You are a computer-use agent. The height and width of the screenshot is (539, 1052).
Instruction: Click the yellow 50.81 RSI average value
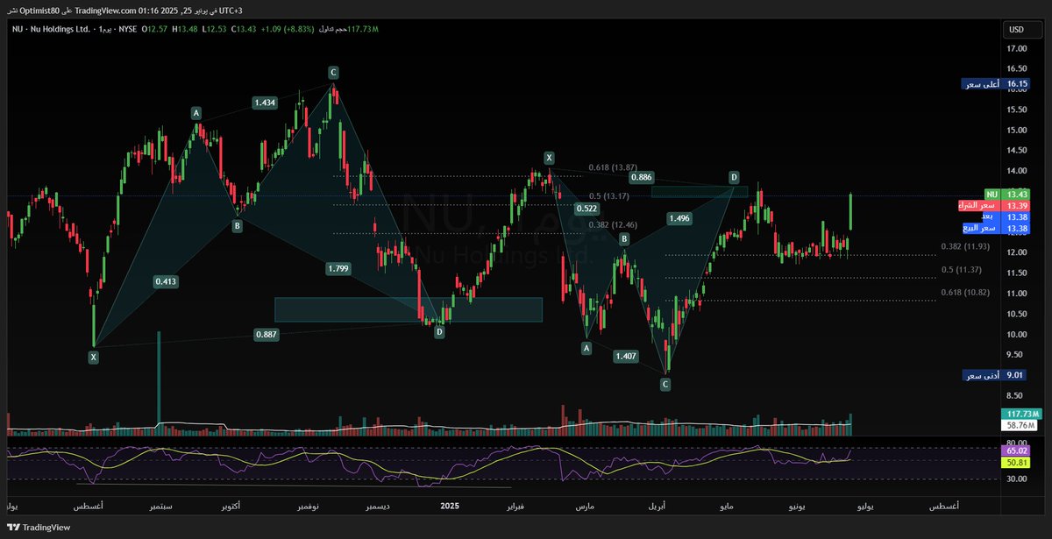pyautogui.click(x=1017, y=462)
